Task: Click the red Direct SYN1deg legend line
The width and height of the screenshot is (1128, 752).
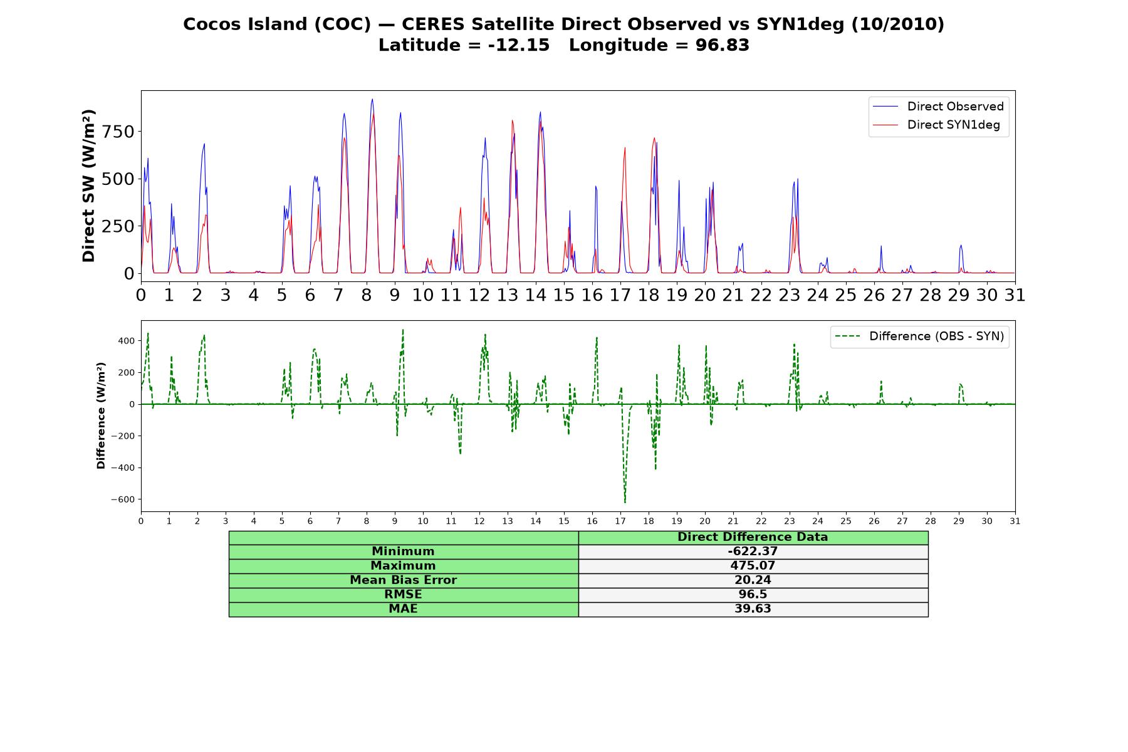Action: (x=885, y=125)
